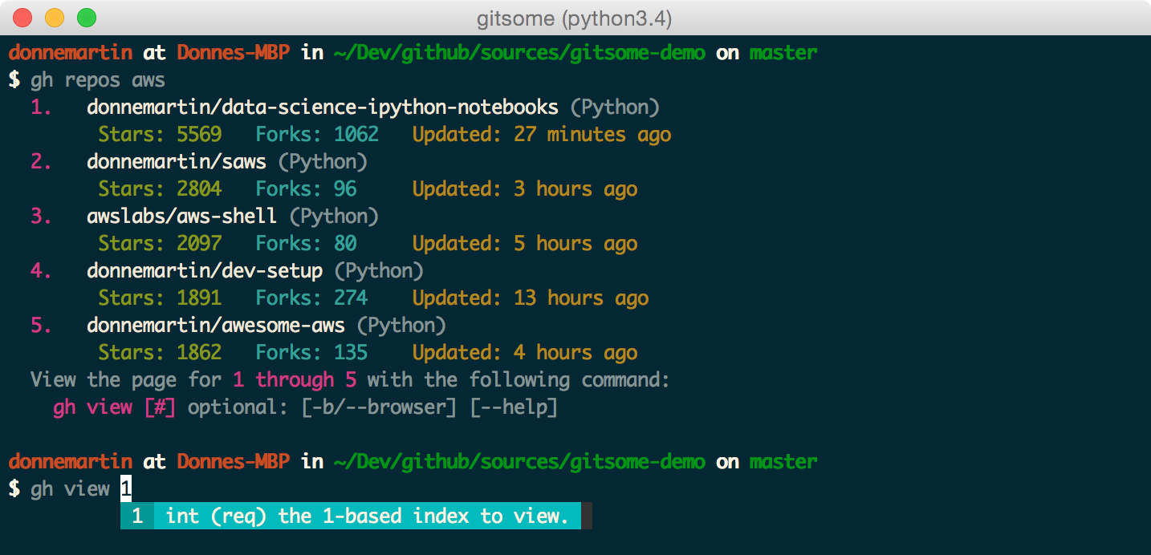This screenshot has height=555, width=1151.
Task: Click the window title 'gitsome (python3.4)'
Action: pos(575,18)
